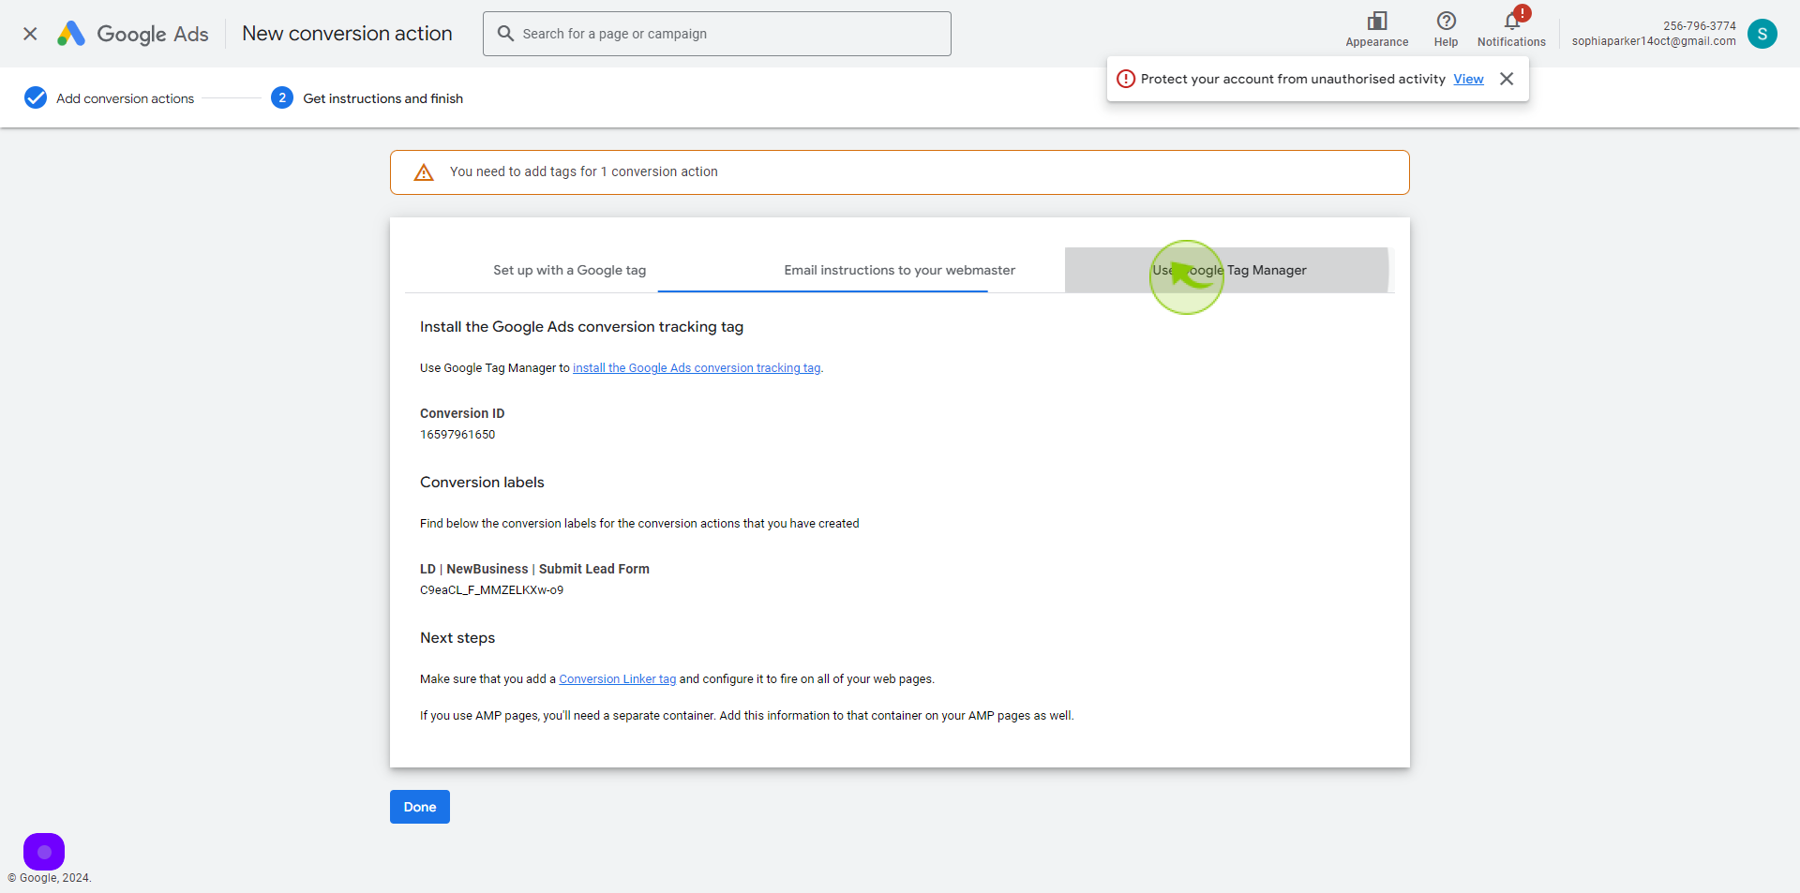Click the Done button

[x=420, y=807]
